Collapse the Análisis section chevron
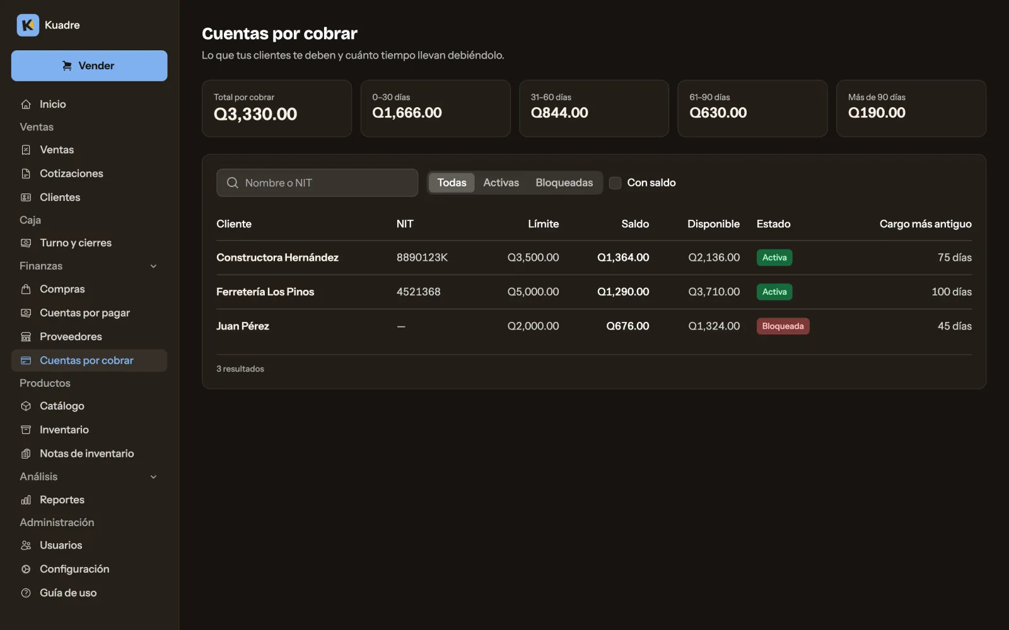This screenshot has height=630, width=1009. 153,477
